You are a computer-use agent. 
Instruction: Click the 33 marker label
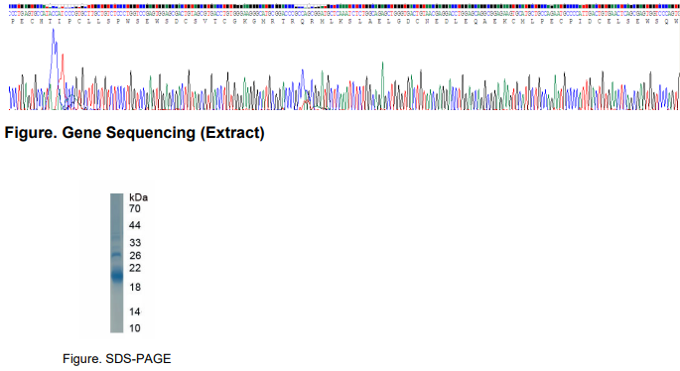pyautogui.click(x=135, y=243)
